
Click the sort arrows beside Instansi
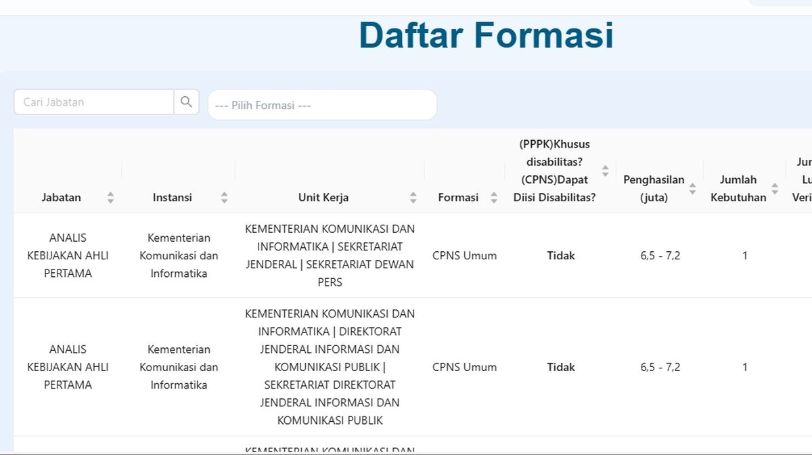[x=224, y=198]
